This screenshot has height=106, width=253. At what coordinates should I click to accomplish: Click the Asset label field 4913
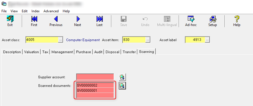(195, 40)
